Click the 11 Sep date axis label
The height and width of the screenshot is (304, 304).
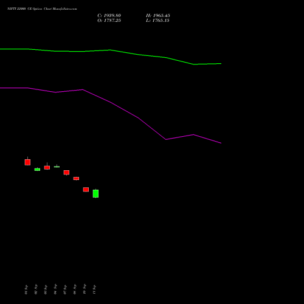(x=94, y=289)
